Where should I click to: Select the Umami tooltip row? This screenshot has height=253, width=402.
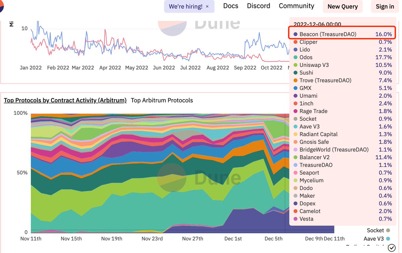[x=343, y=96]
